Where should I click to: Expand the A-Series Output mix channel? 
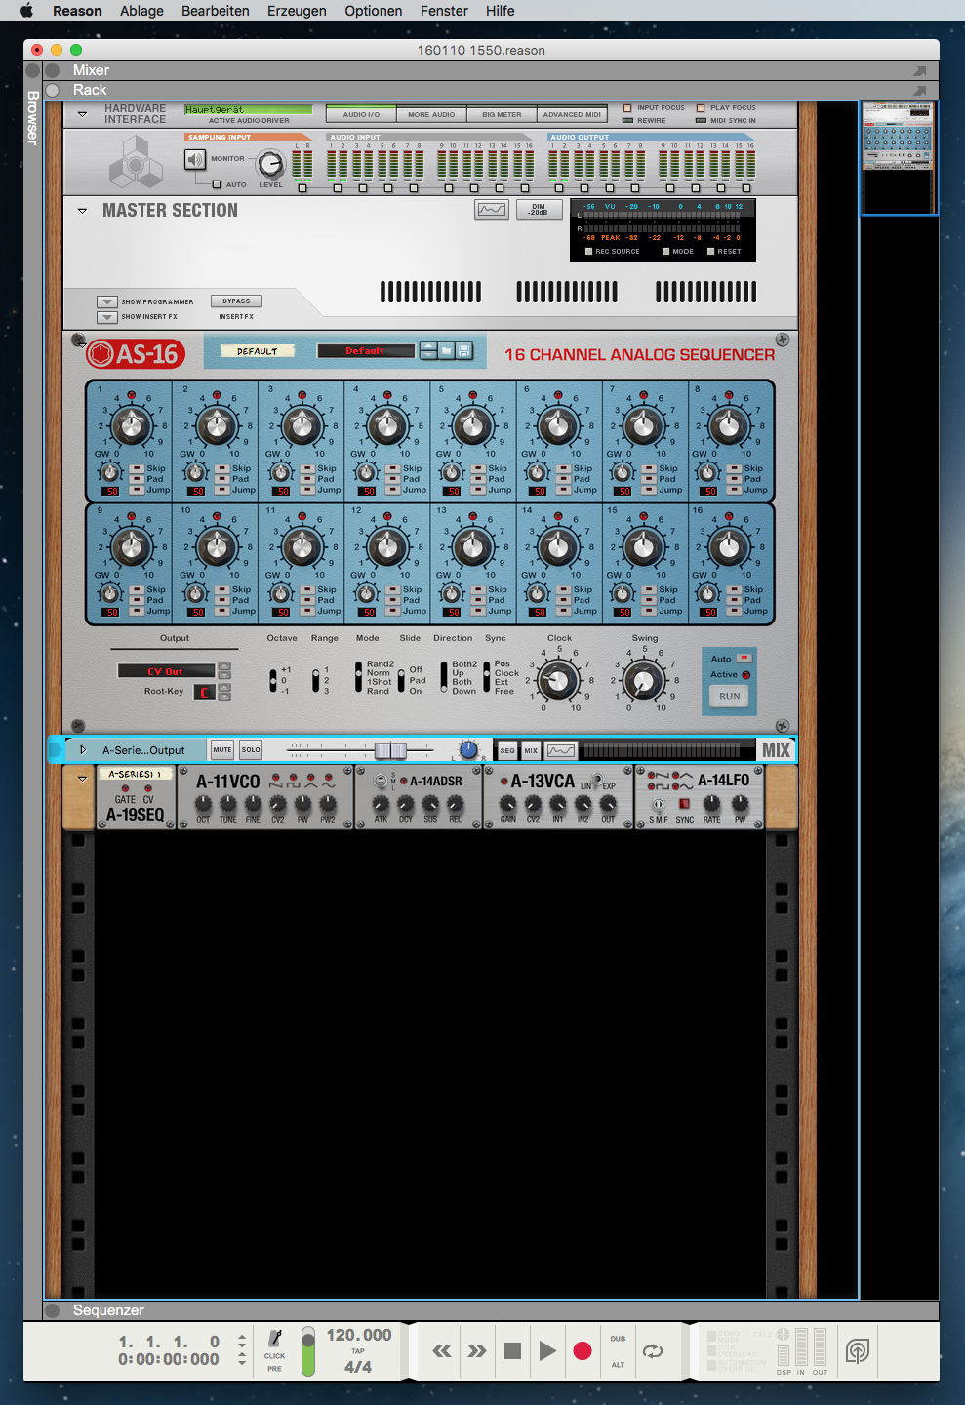(x=83, y=750)
